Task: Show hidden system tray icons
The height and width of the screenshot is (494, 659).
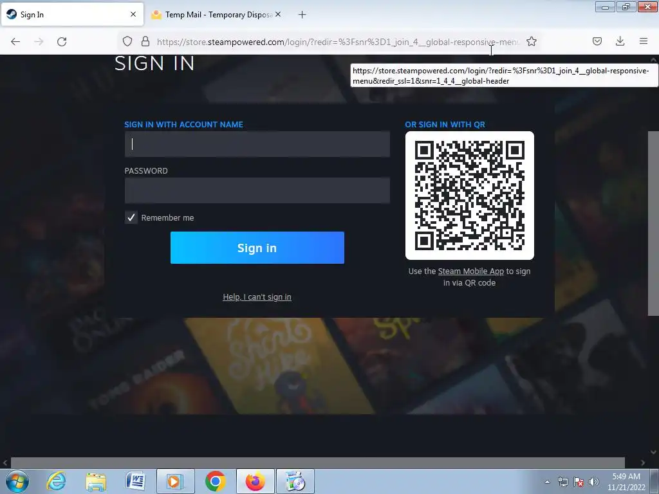Action: (547, 482)
